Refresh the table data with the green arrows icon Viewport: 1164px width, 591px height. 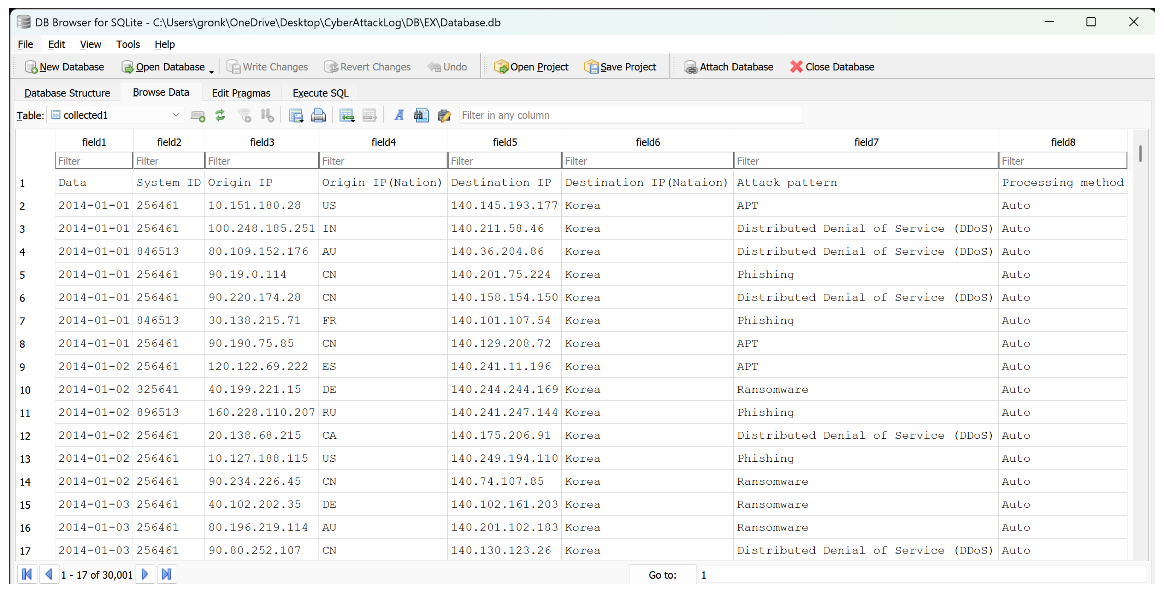point(220,116)
